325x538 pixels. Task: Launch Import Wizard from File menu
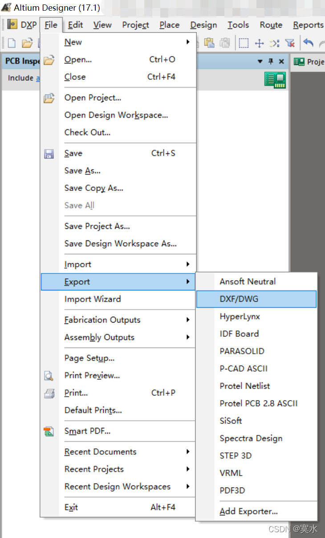[118, 299]
